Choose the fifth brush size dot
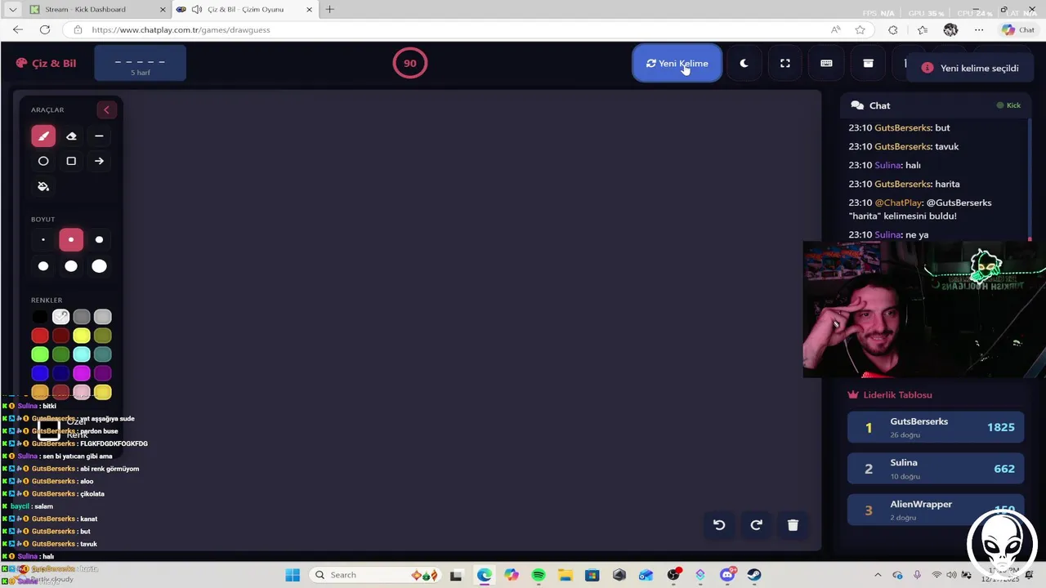This screenshot has width=1046, height=588. coord(71,265)
